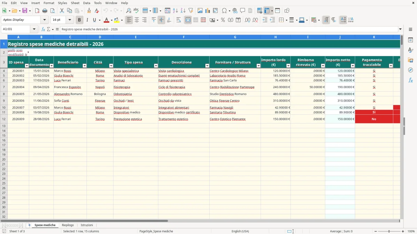Run the Spelling check icon
The image size is (417, 234).
pos(136,11)
